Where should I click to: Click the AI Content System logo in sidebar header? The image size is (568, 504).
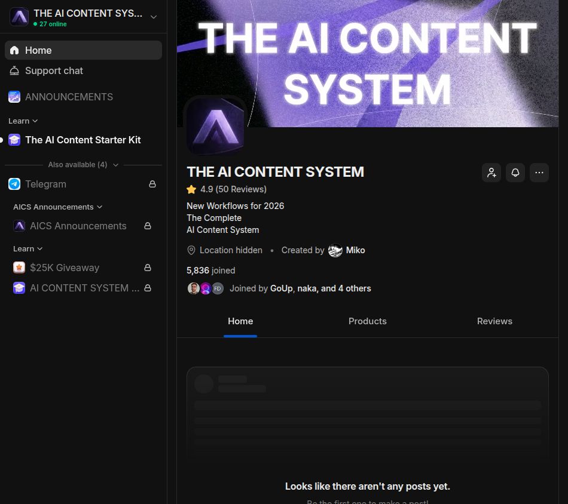19,17
